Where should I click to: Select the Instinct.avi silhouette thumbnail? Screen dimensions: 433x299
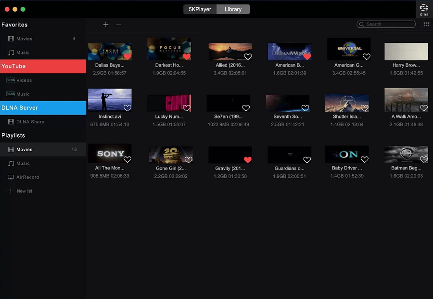[x=110, y=100]
